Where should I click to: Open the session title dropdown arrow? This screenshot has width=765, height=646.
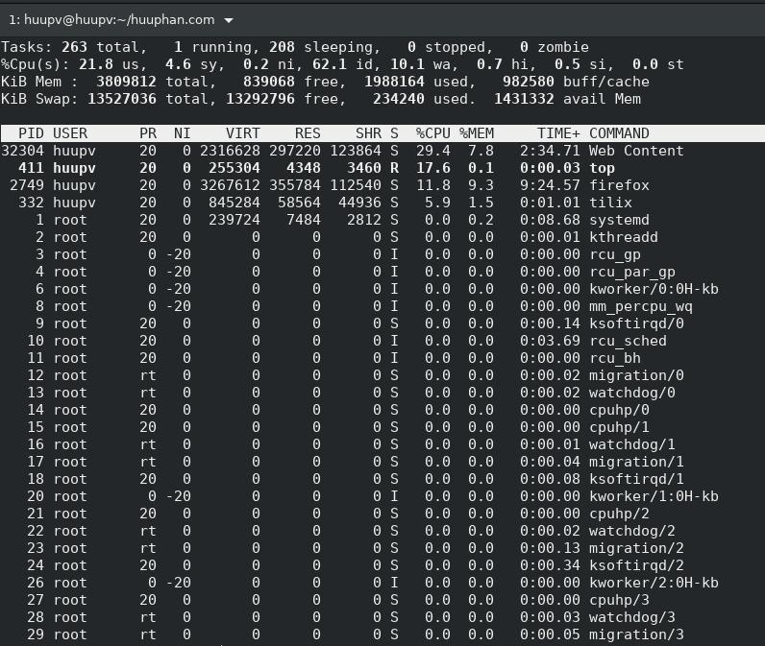pyautogui.click(x=229, y=20)
